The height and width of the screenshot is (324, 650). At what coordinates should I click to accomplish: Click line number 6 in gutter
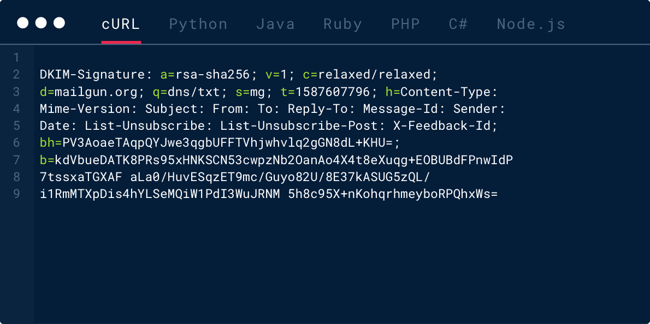click(16, 143)
